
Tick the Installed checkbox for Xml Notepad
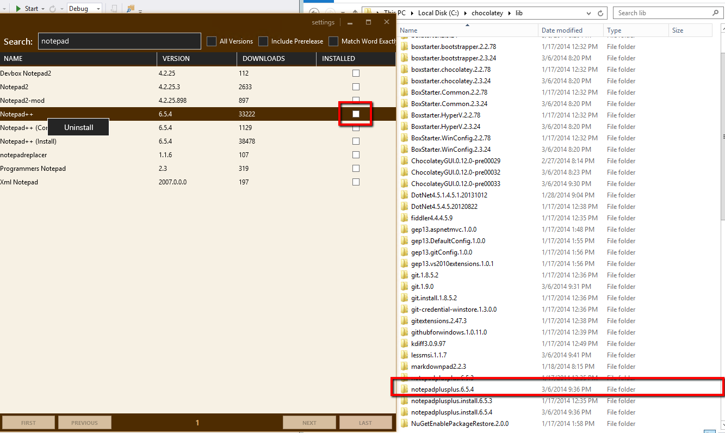[x=356, y=182]
